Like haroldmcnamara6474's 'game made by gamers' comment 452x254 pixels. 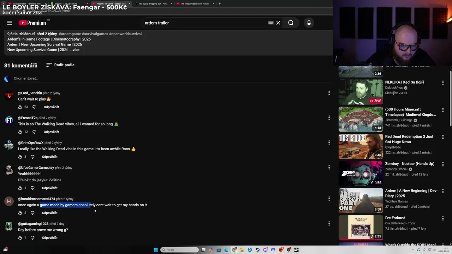[x=20, y=213]
